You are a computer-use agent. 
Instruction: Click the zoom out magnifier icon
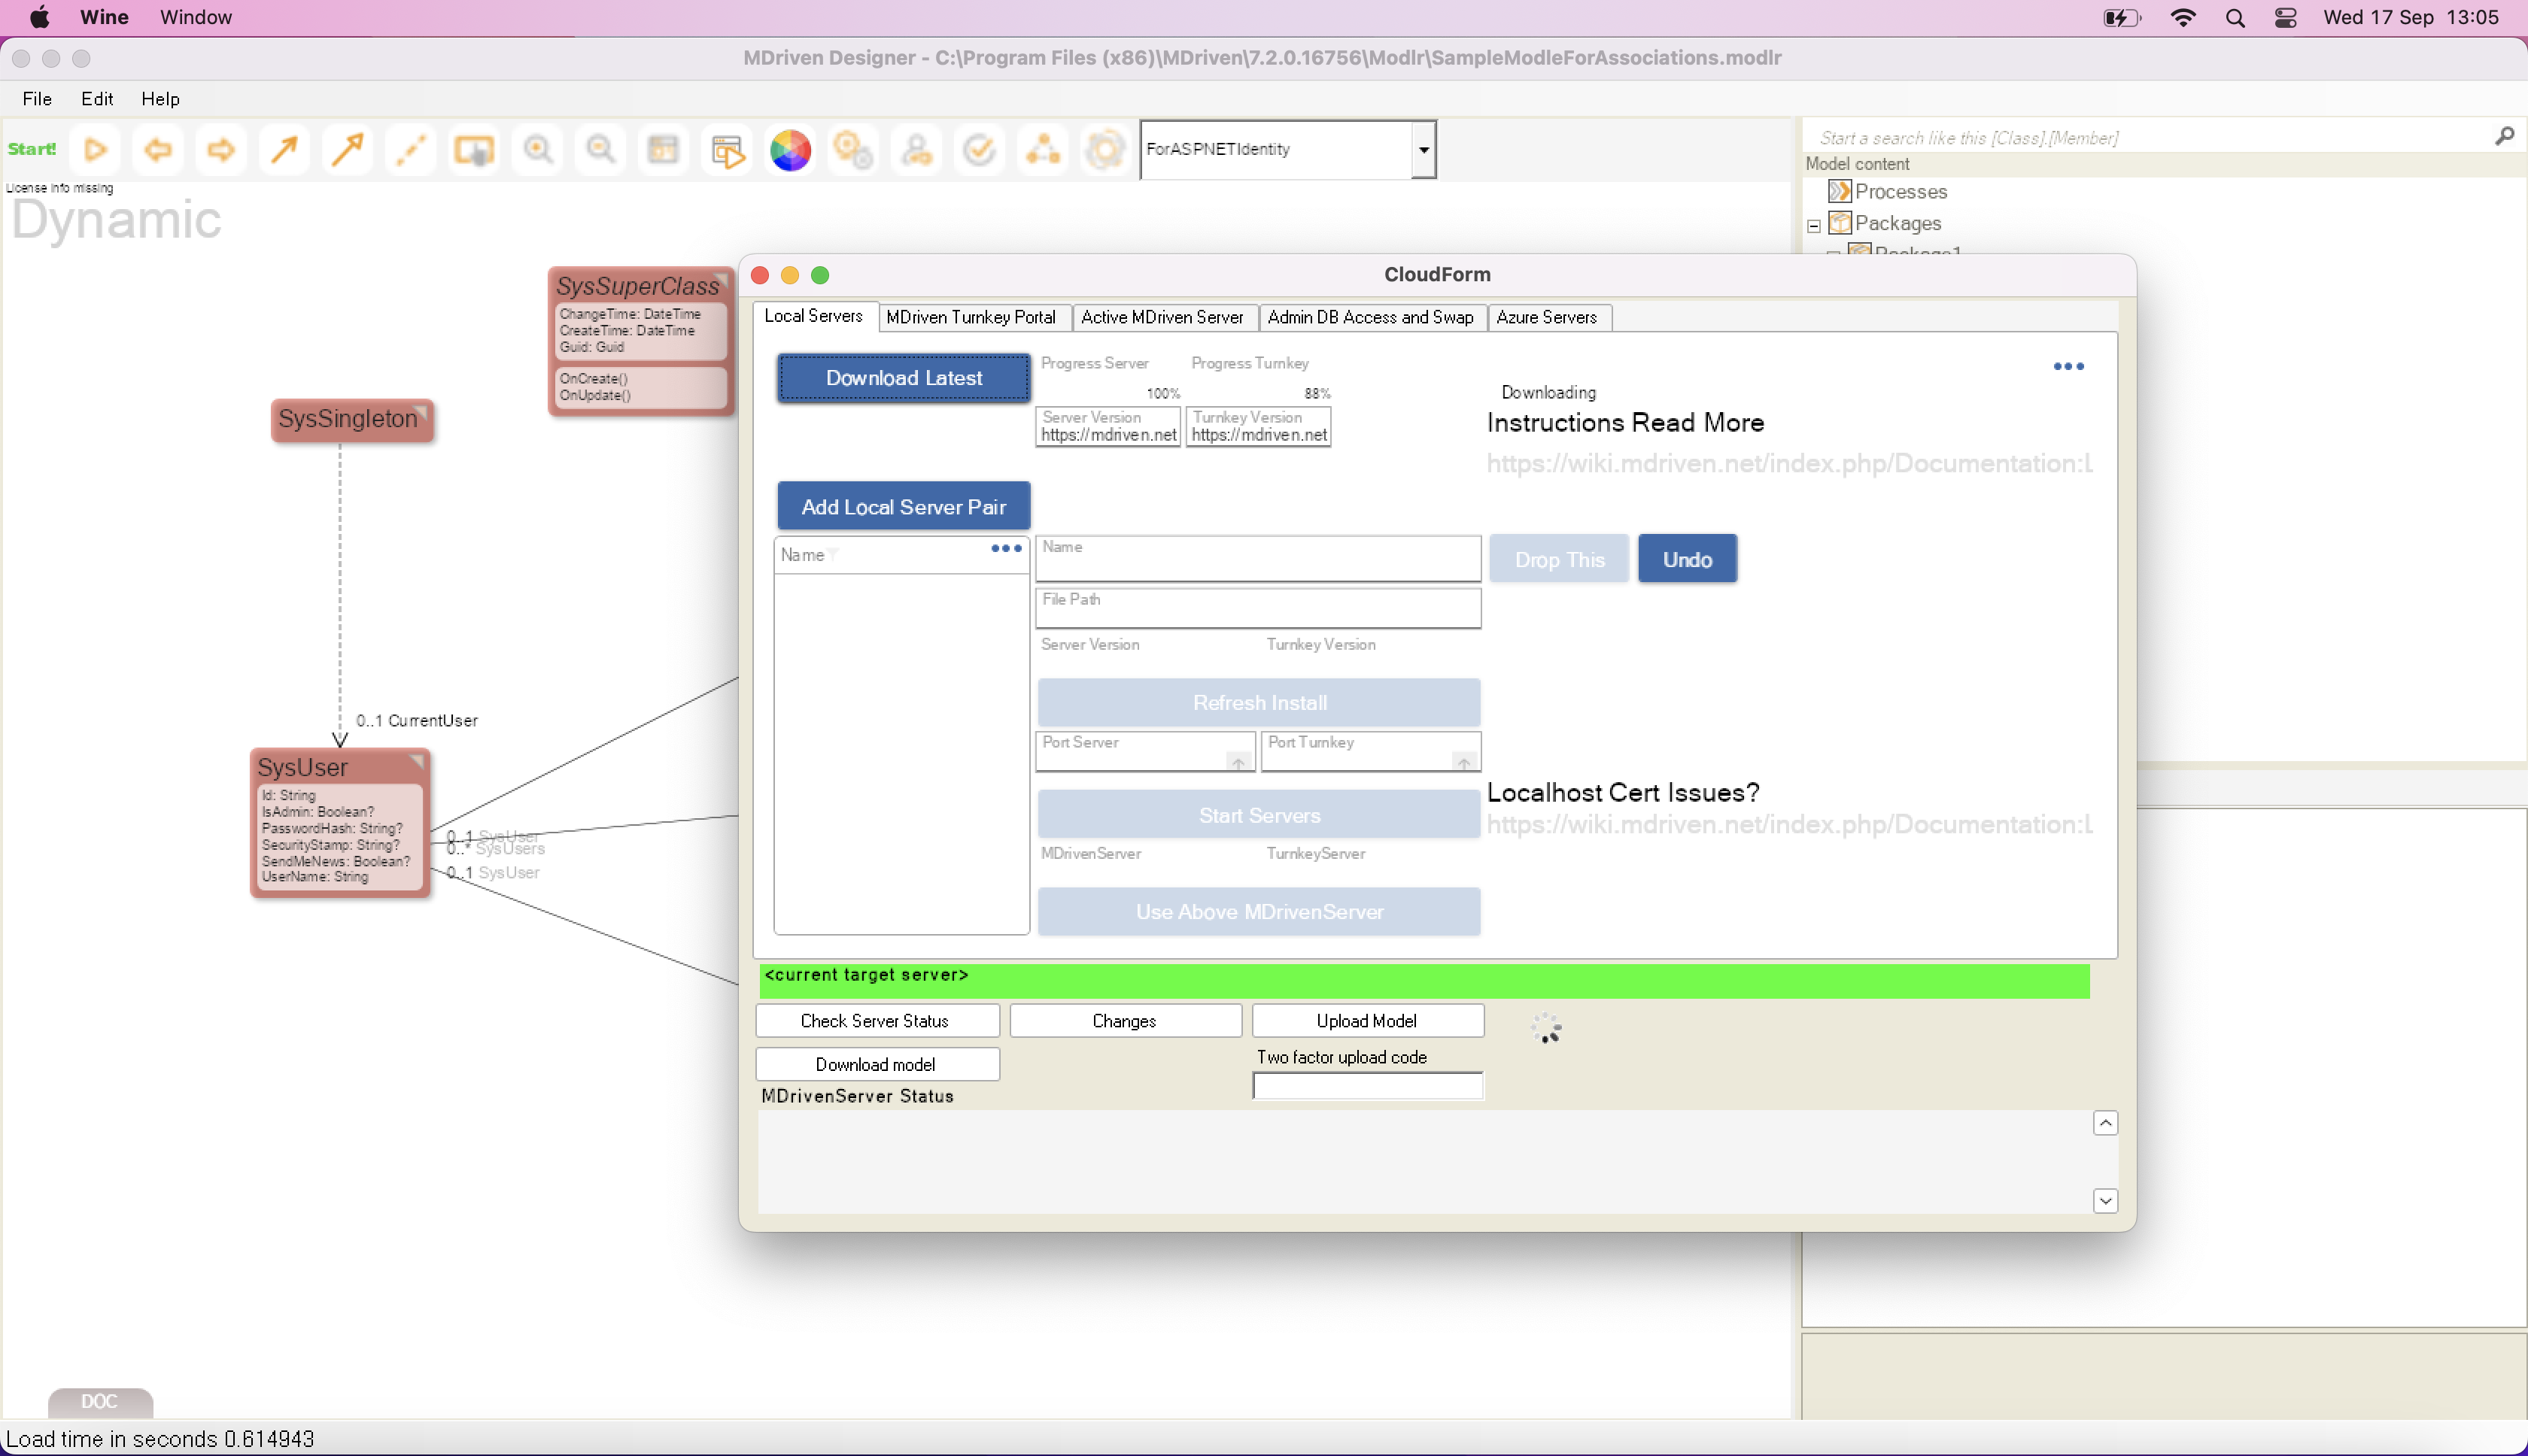tap(600, 150)
